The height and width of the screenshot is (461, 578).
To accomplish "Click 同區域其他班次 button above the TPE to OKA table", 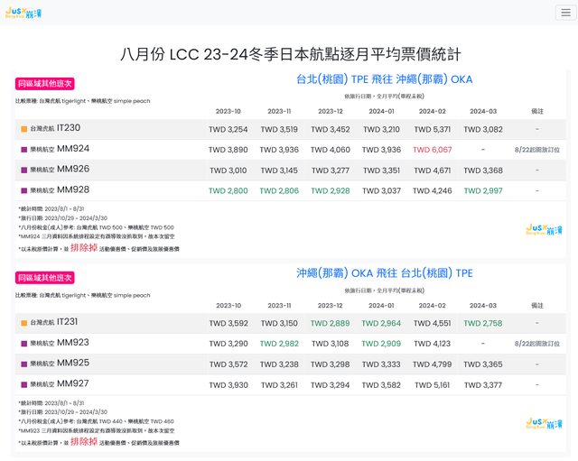I will 44,84.
